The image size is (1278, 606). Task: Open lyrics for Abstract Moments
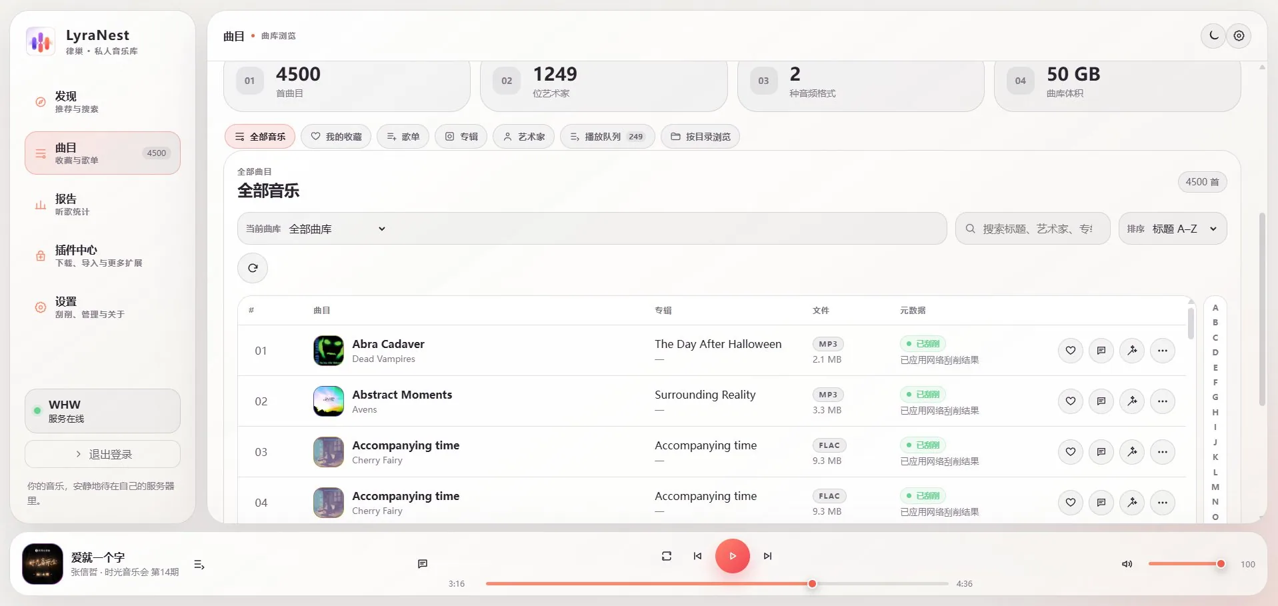coord(1101,401)
